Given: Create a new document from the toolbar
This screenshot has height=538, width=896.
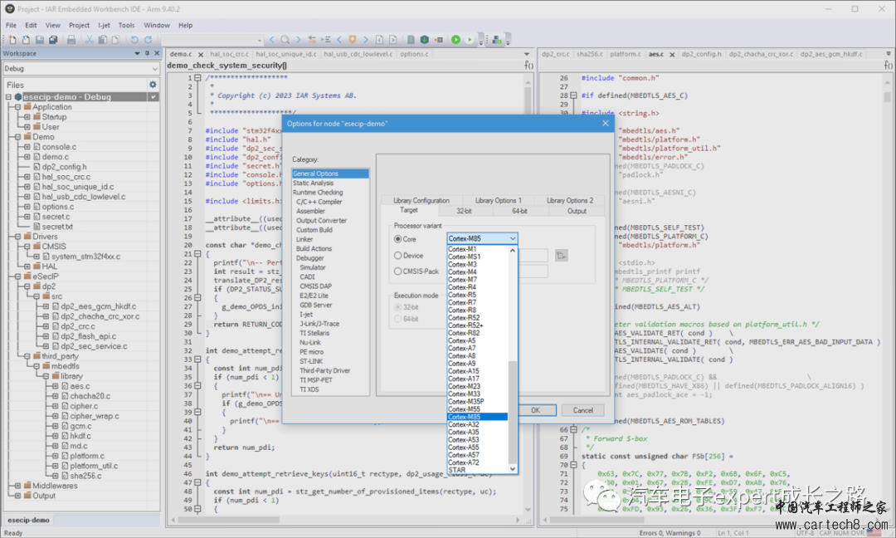Looking at the screenshot, I should (12, 40).
